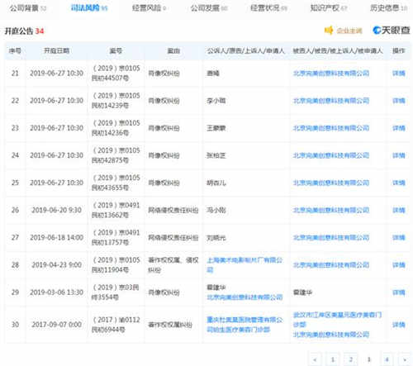413x366 pixels.
Task: Open the bottom defendant company link in row 30
Action: 331,335
